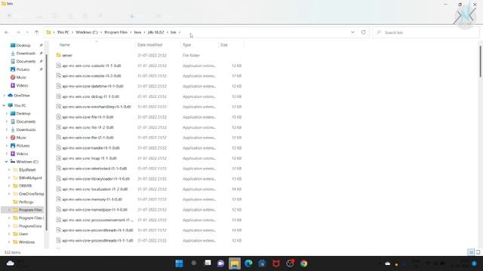Click Program Files in the address bar
Screen dimensions: 483x271
pos(115,32)
